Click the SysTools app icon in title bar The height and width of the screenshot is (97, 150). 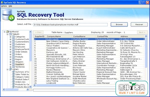tap(2, 2)
